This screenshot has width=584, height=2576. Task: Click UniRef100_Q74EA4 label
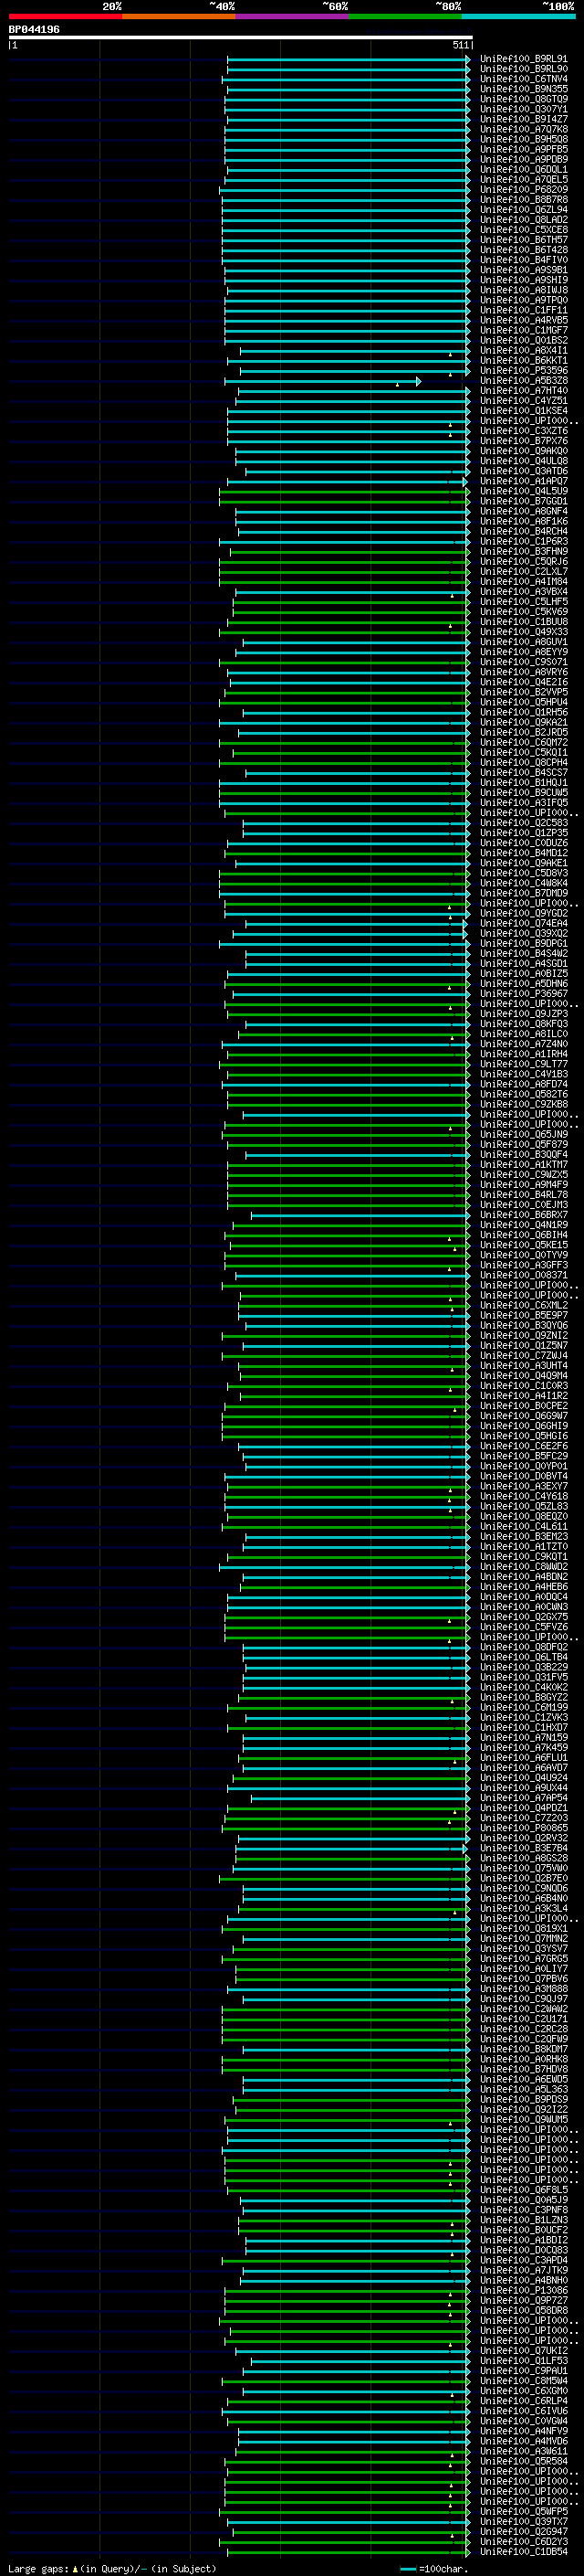point(523,923)
